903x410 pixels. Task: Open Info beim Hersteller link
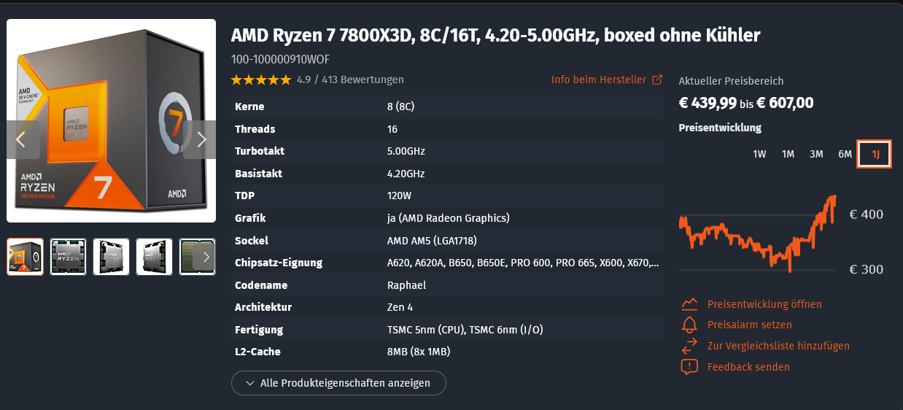point(599,80)
